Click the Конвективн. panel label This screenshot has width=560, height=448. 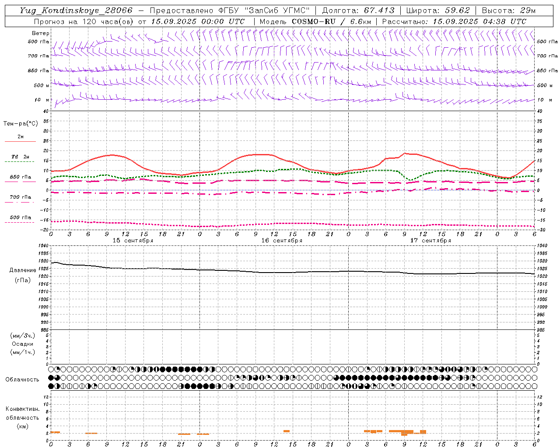click(x=22, y=409)
